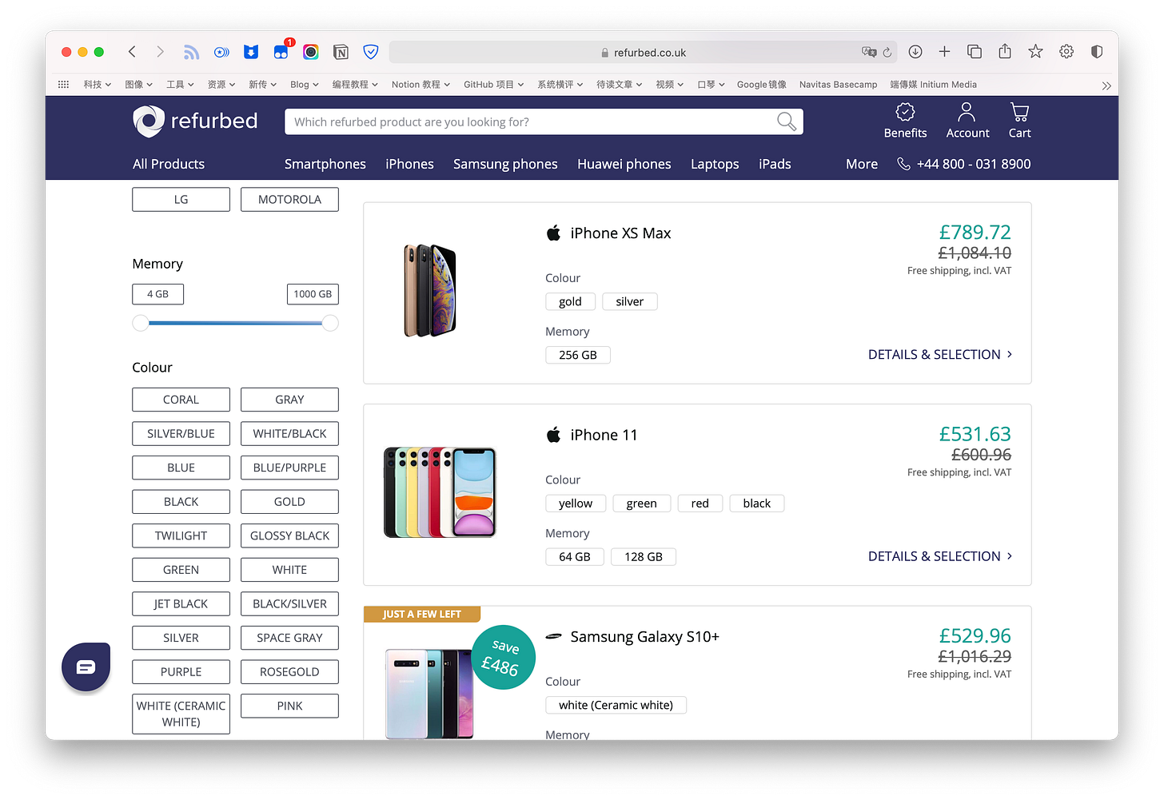Open Details & Selection for iPhone XS Max
Image resolution: width=1164 pixels, height=800 pixels.
tap(940, 354)
